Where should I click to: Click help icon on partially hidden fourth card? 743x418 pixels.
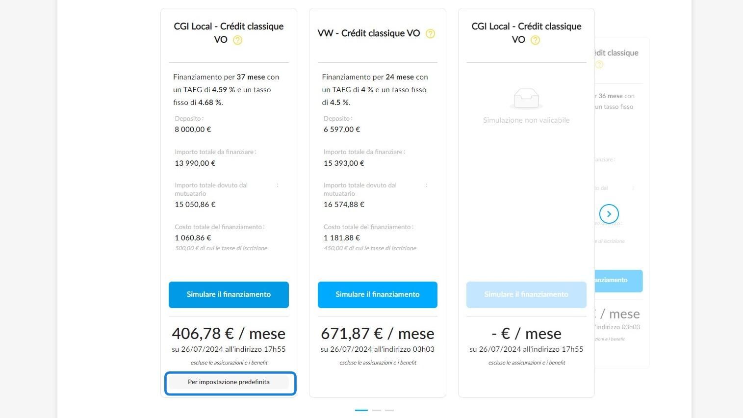coord(599,64)
